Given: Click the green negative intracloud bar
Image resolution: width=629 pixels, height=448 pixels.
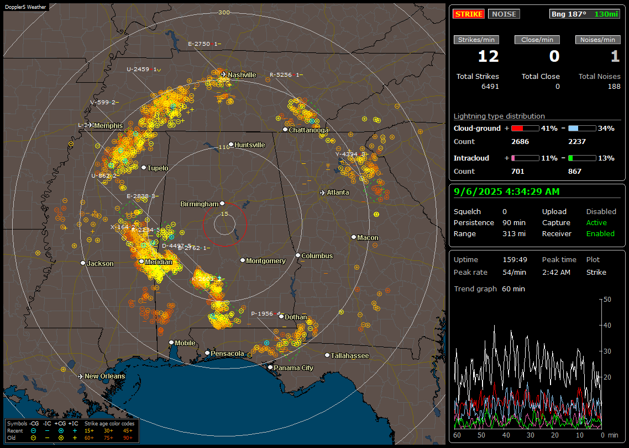Looking at the screenshot, I should pos(582,158).
